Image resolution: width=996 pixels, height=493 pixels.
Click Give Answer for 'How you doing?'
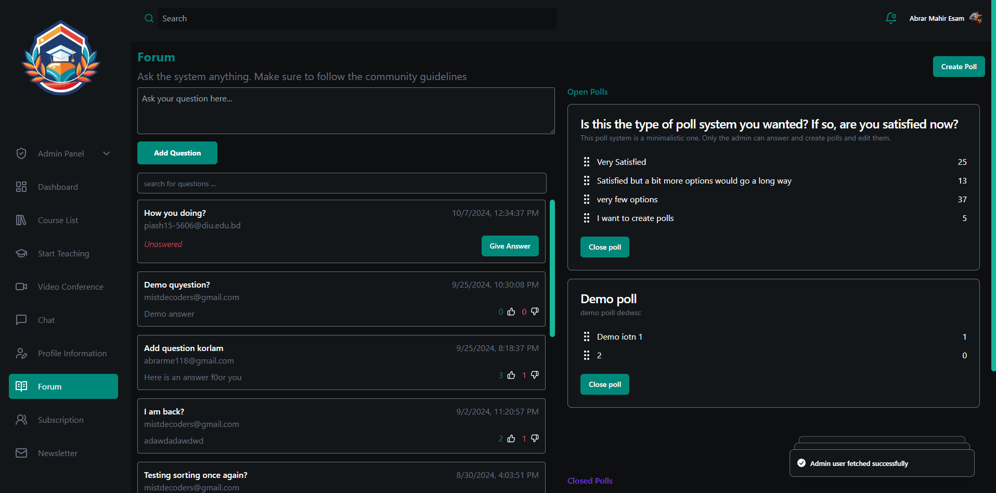tap(510, 246)
